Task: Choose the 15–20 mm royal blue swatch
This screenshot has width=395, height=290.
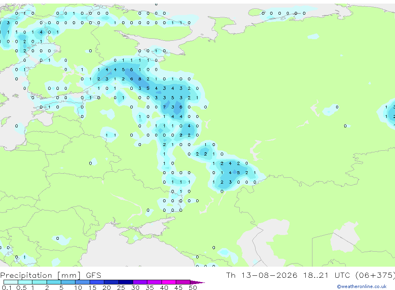Action: pos(97,282)
